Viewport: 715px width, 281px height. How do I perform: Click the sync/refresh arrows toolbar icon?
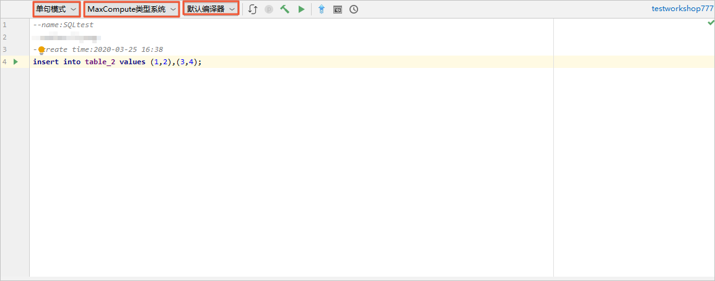point(253,9)
